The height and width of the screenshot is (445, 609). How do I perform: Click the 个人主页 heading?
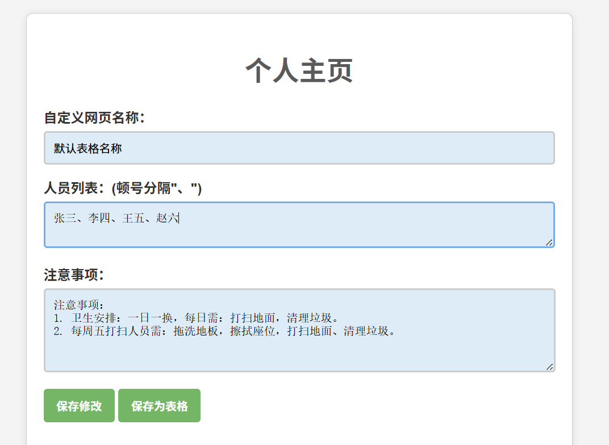299,70
